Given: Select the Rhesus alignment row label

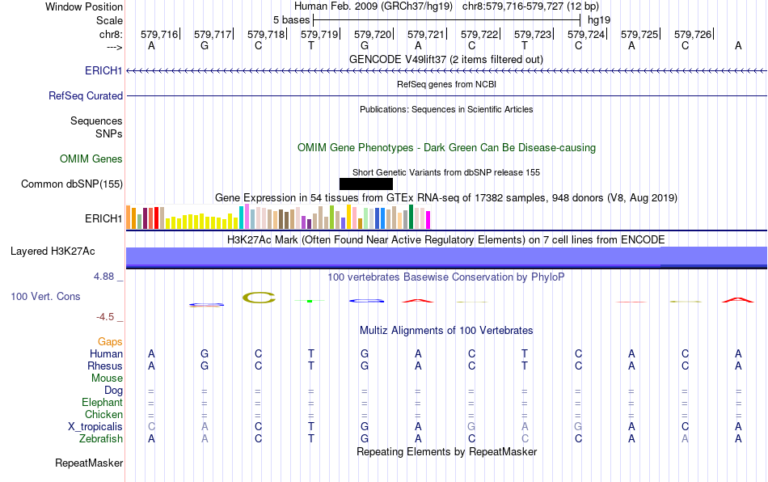Looking at the screenshot, I should pos(105,366).
